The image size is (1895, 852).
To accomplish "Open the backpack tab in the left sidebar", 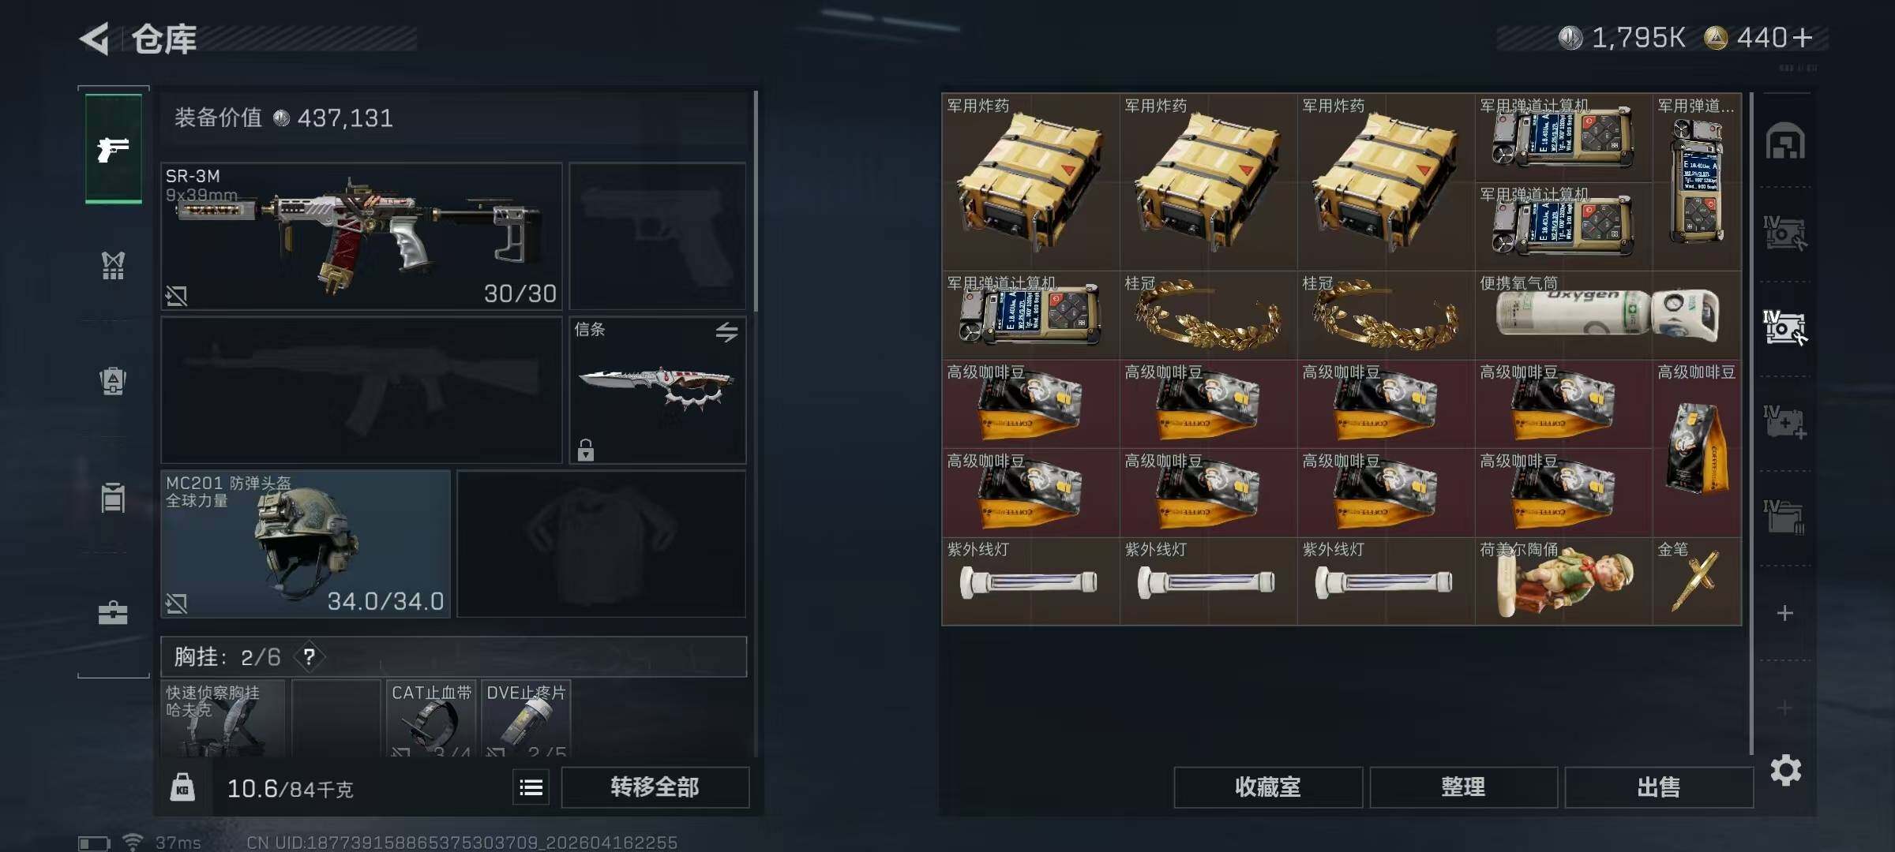I will [113, 381].
